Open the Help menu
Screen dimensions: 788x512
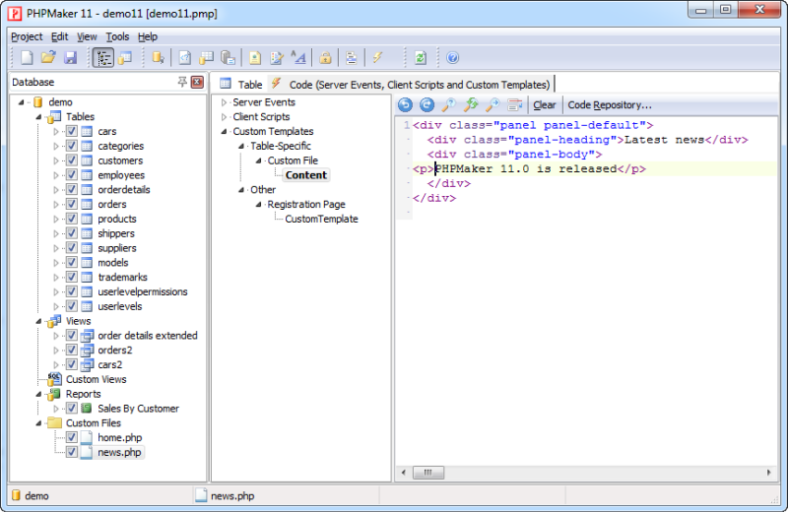tap(147, 36)
